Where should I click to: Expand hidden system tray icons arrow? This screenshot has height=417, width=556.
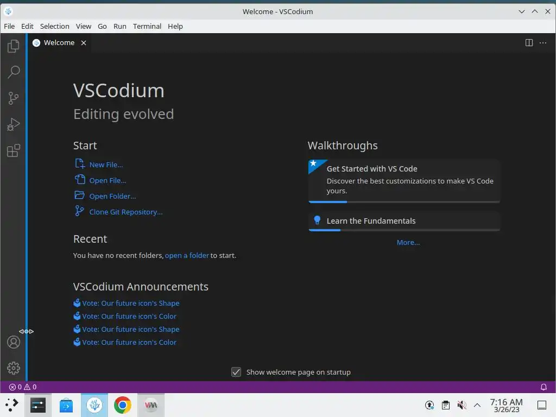click(477, 405)
